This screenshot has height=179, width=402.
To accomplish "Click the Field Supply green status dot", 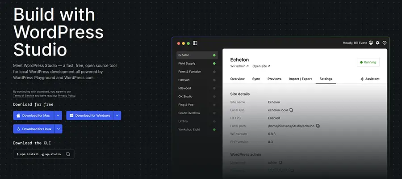I will [214, 64].
